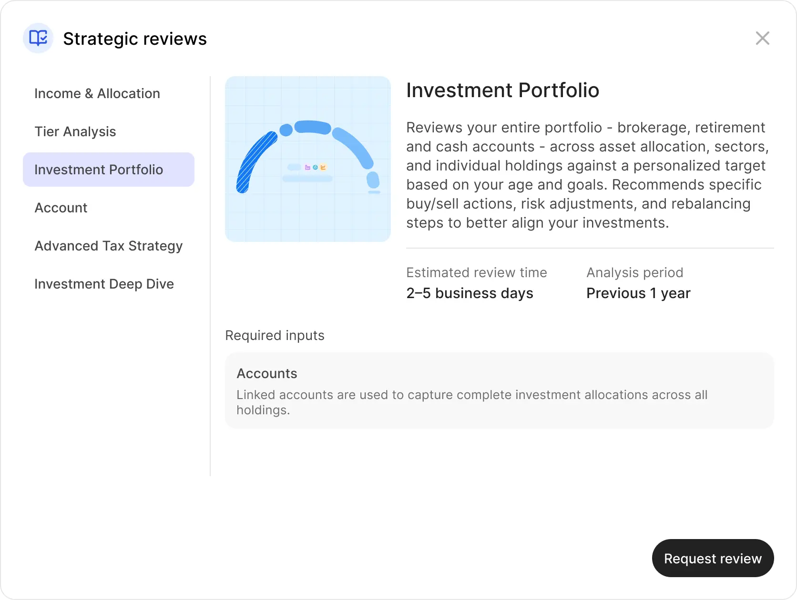
Task: Click the portfolio description paragraph
Action: [x=587, y=175]
